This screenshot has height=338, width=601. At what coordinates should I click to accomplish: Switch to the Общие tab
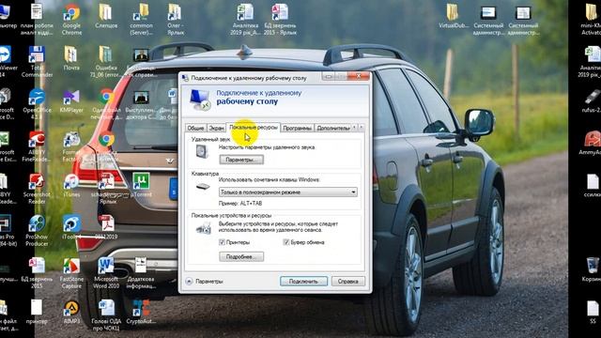coord(195,128)
